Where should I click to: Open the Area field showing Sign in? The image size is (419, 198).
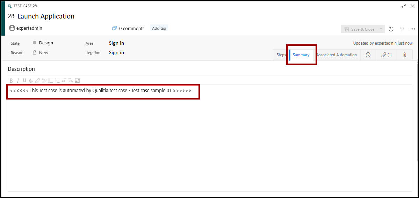click(116, 43)
